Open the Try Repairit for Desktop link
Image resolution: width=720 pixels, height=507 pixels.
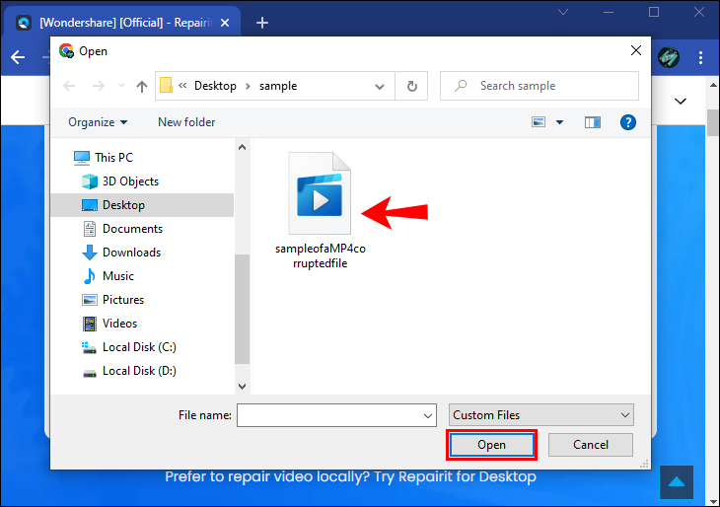click(x=455, y=476)
